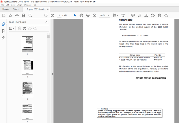This screenshot has height=123, width=179.
Task: Select the highlight pen tool
Action: pos(139,15)
